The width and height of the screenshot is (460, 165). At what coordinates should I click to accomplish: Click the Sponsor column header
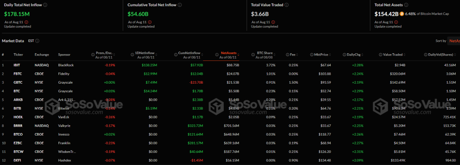(x=64, y=55)
